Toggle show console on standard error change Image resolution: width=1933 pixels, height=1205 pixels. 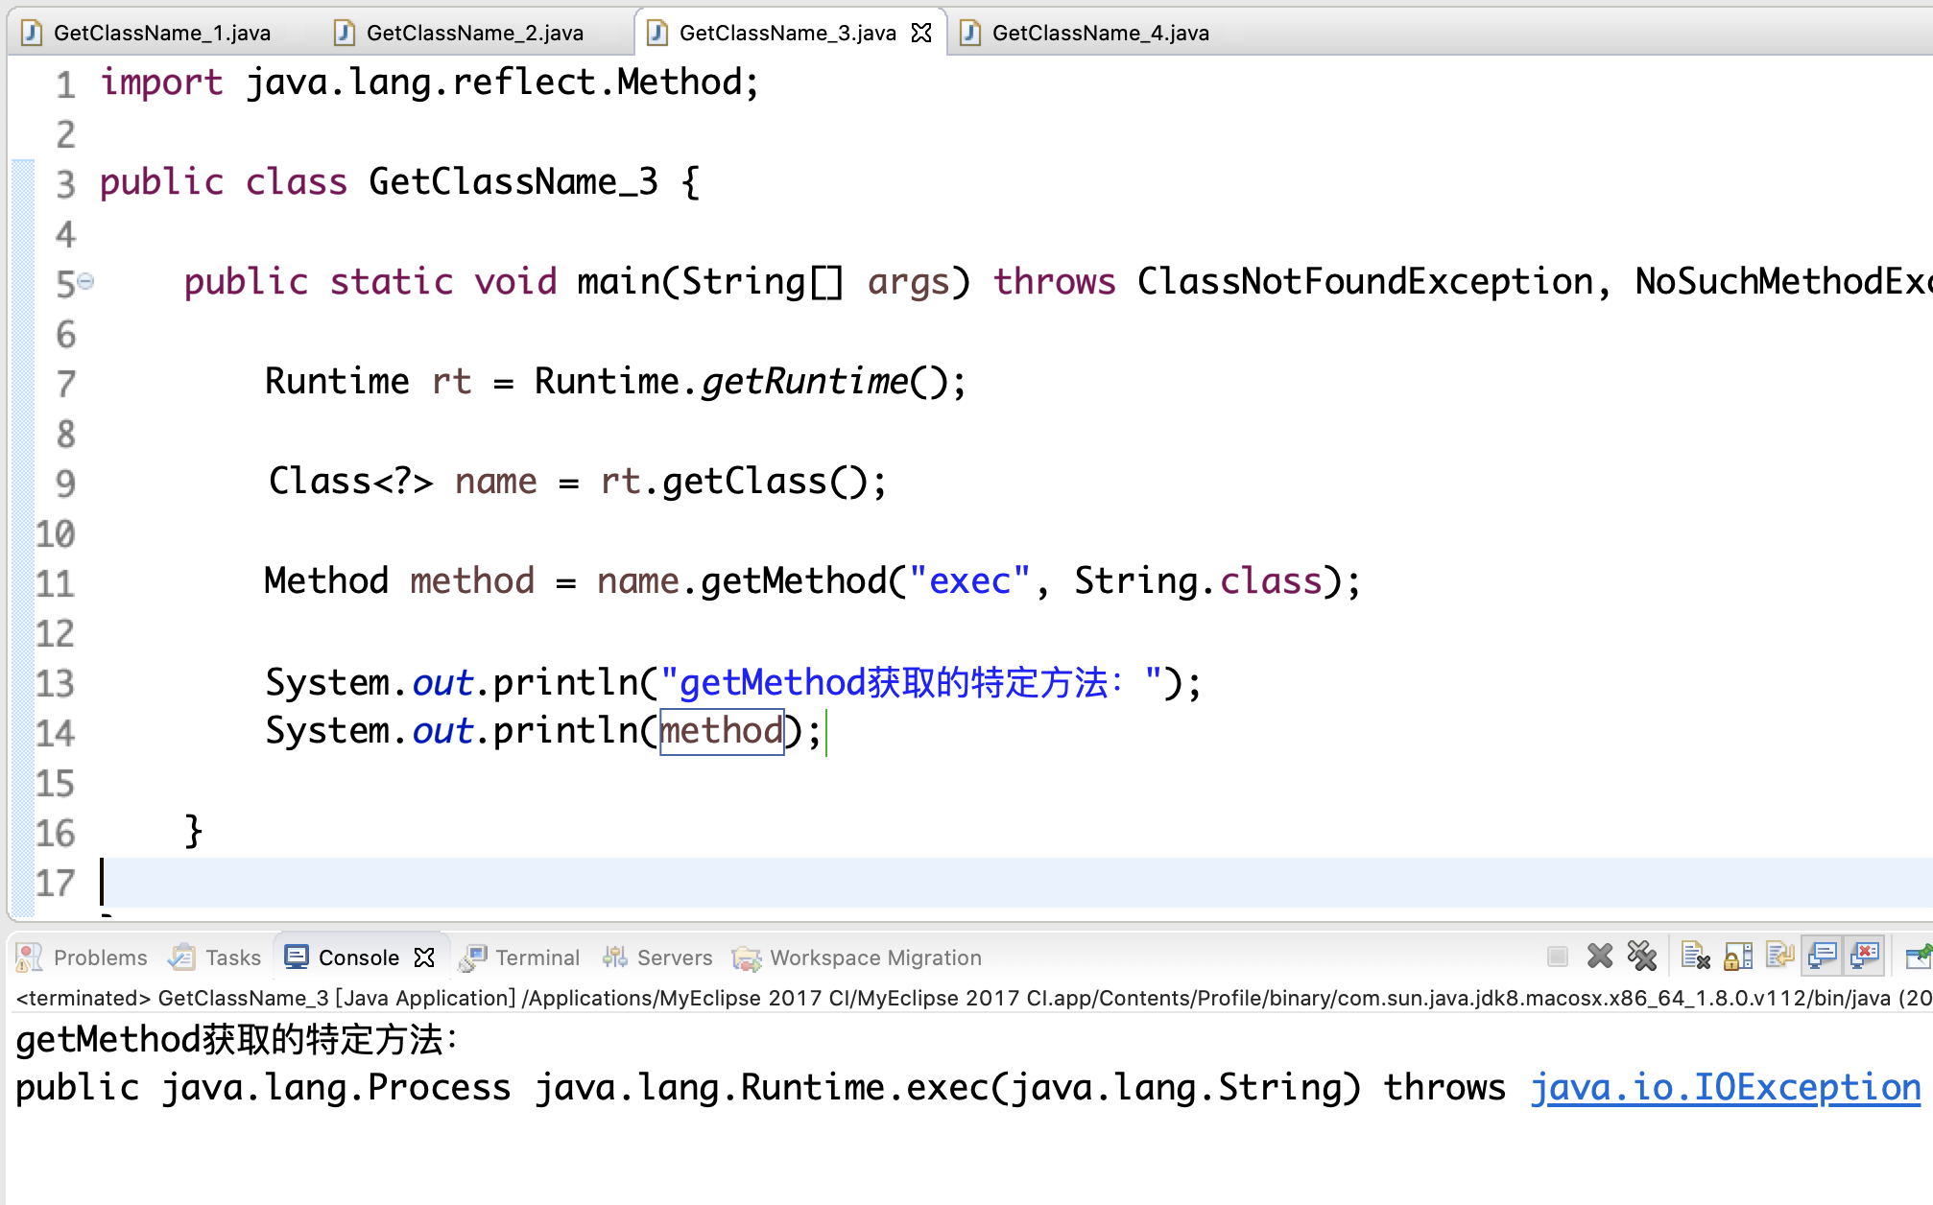pos(1865,956)
